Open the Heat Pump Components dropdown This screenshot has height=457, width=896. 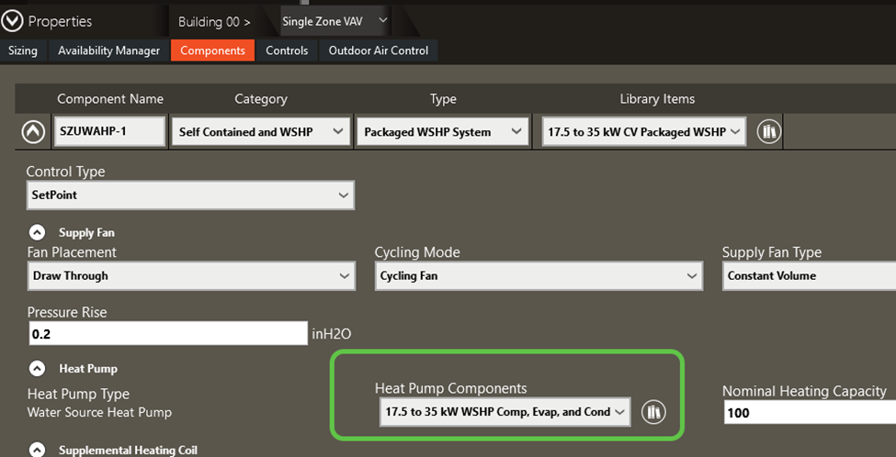coord(504,412)
